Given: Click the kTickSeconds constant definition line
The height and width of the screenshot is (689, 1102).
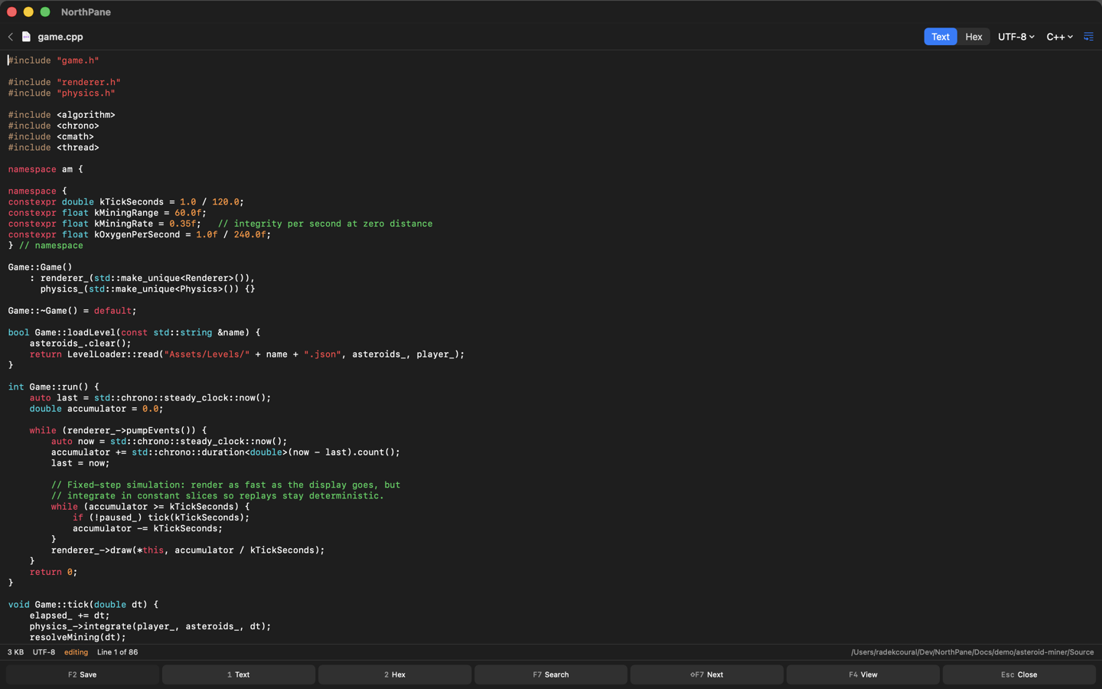Looking at the screenshot, I should (x=126, y=202).
